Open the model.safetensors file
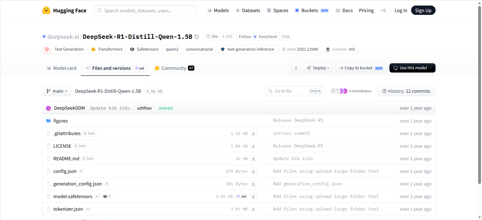This screenshot has height=220, width=482. click(73, 196)
